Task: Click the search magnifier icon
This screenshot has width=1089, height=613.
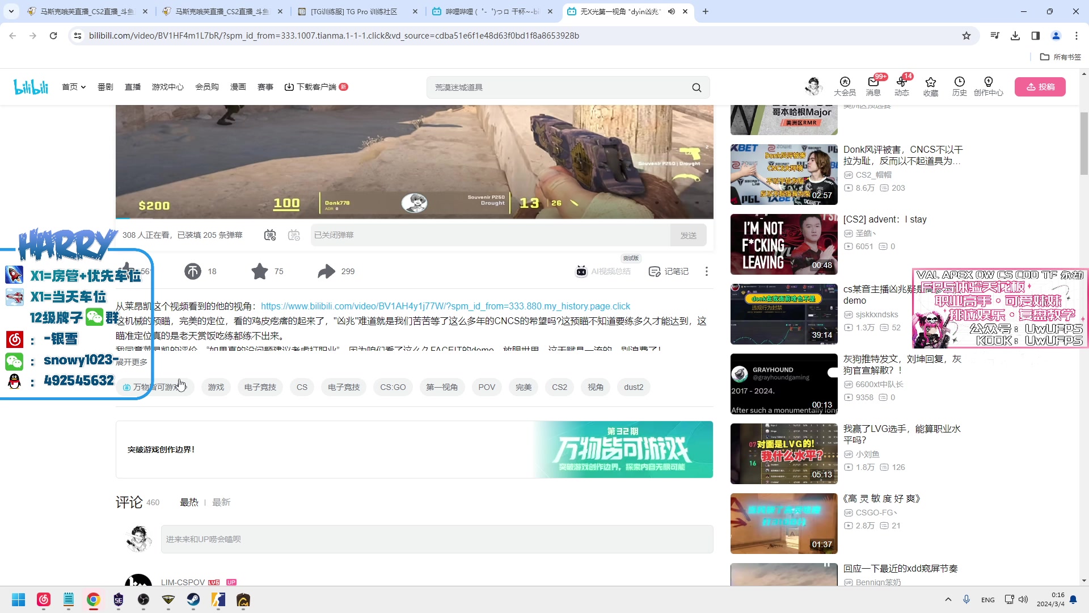Action: [x=697, y=87]
